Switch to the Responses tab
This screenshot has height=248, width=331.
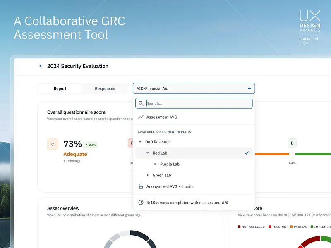point(105,88)
